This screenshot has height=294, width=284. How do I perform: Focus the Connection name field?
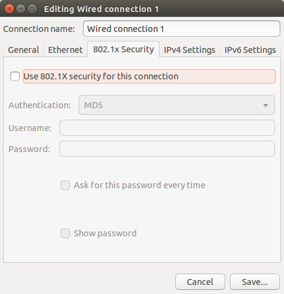point(181,29)
